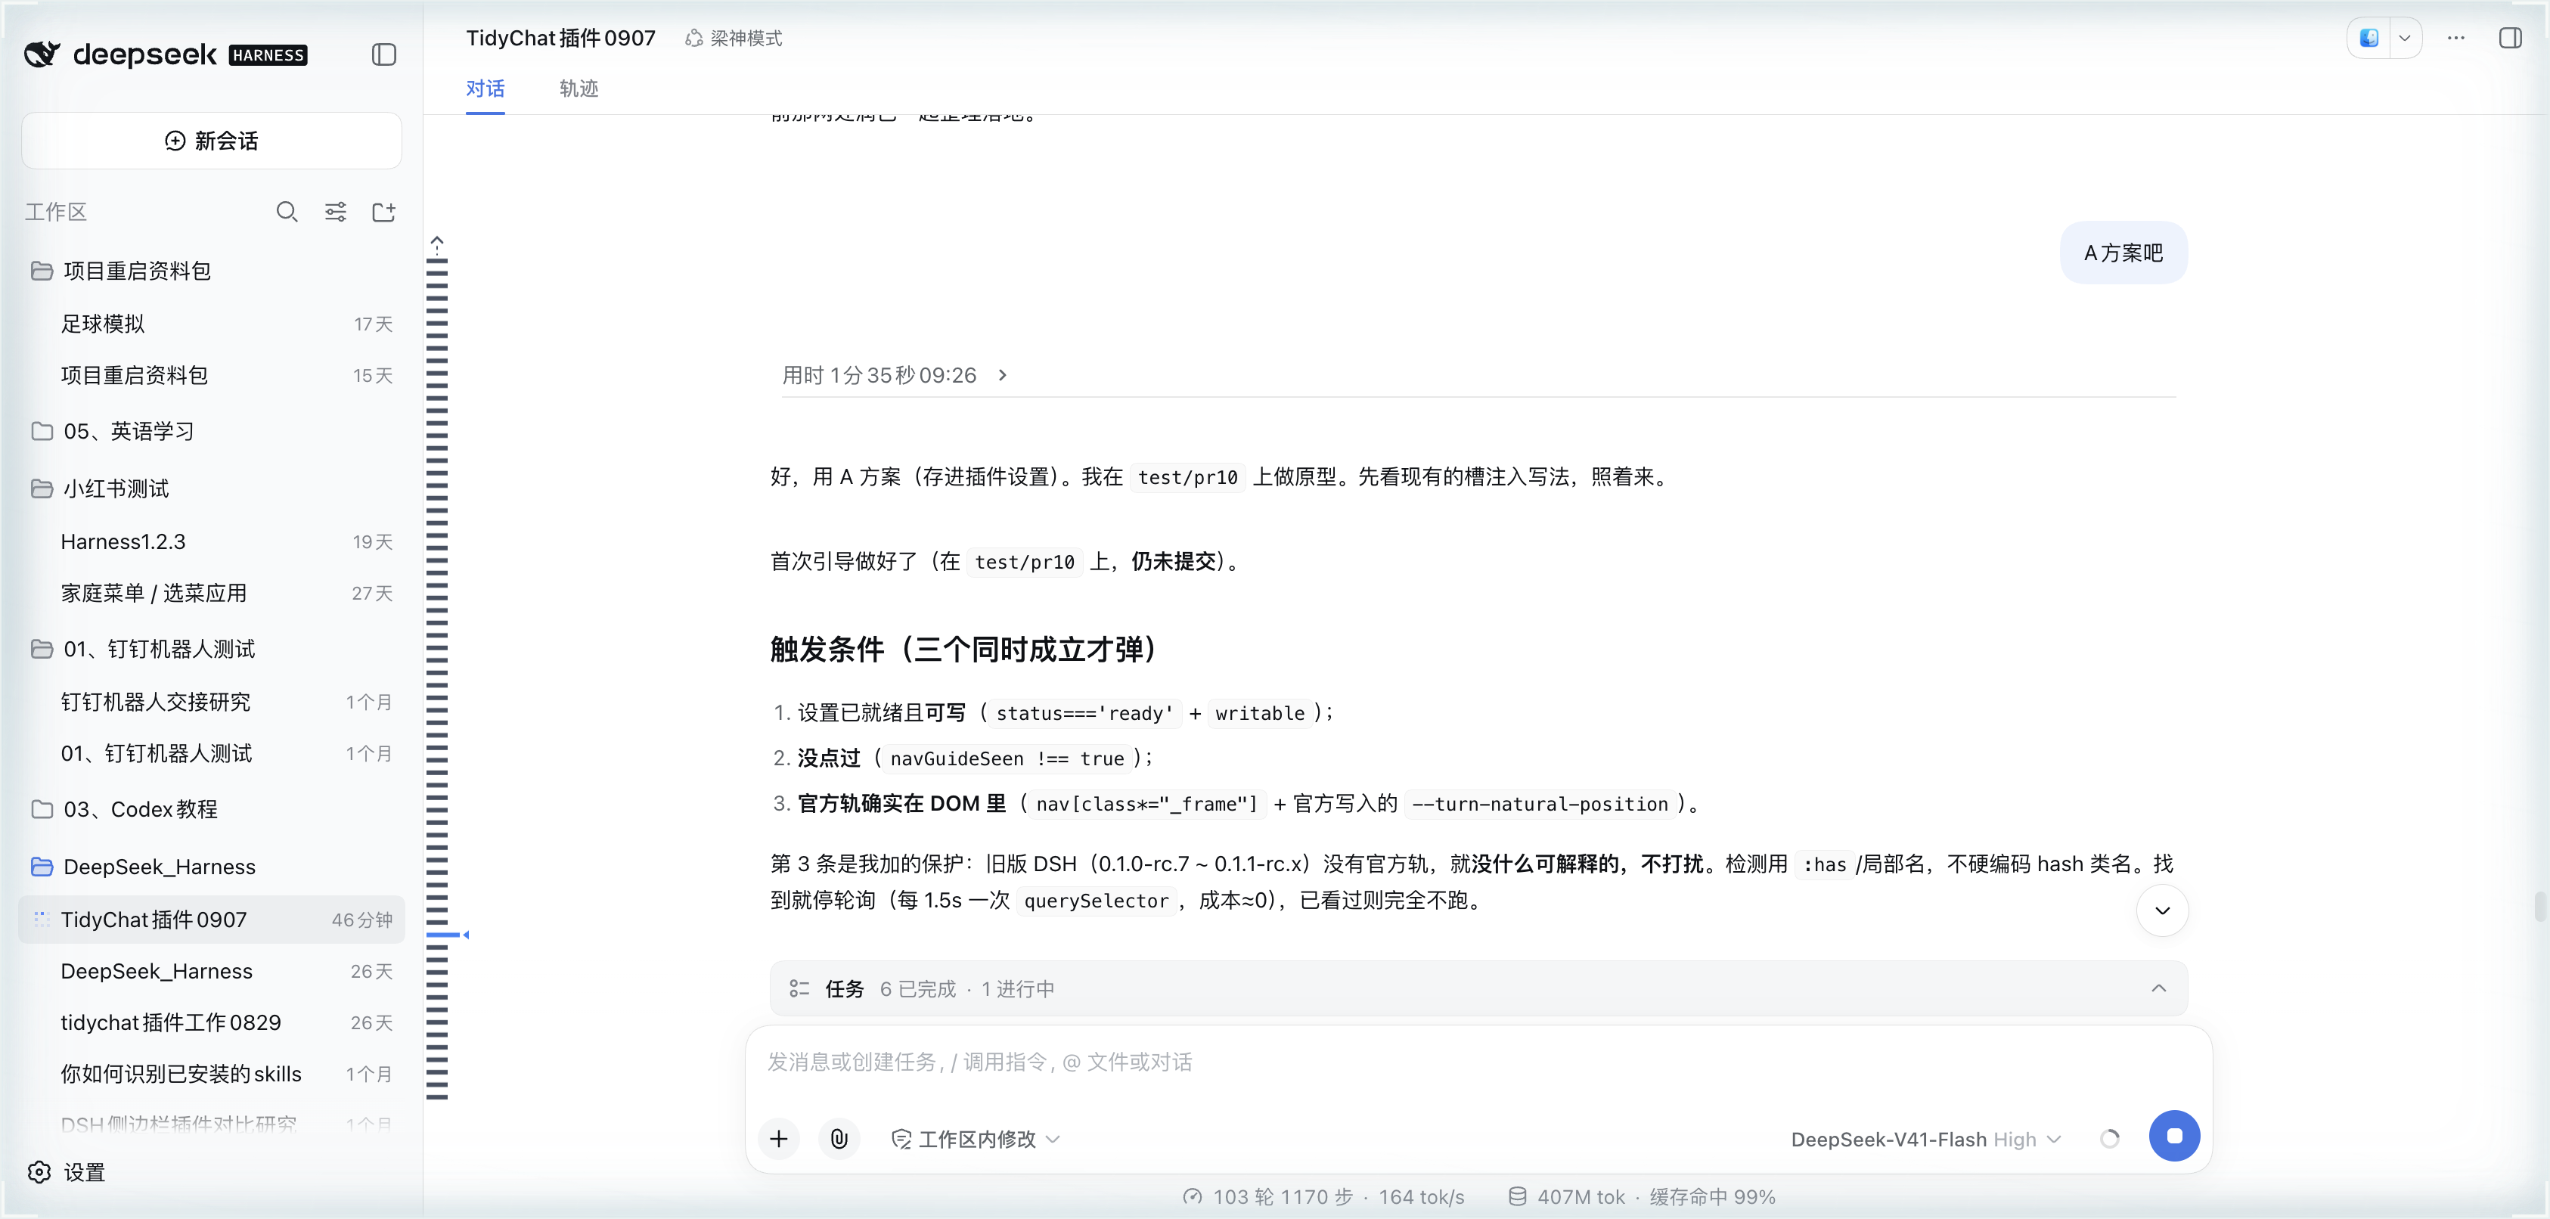Open the DeepSeek_Harness conversation entry

(212, 972)
